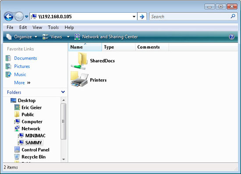This screenshot has height=174, width=241.
Task: Select the SharedDocs shared folder icon
Action: (79, 61)
